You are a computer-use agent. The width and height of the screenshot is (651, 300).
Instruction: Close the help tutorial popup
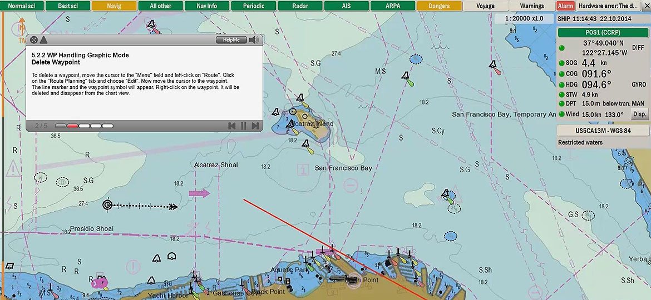34,39
